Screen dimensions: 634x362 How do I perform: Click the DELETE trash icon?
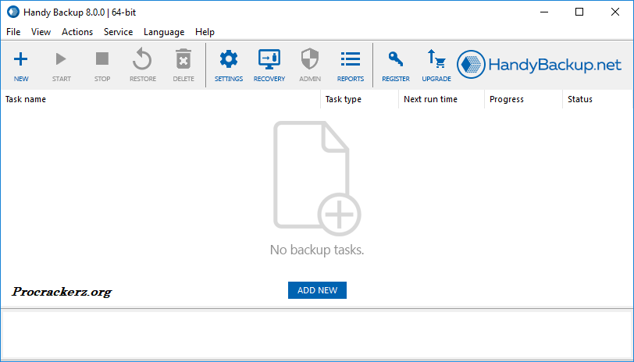183,59
